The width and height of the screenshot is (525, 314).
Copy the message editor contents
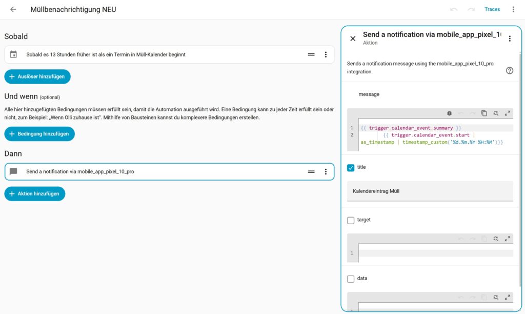pos(484,113)
